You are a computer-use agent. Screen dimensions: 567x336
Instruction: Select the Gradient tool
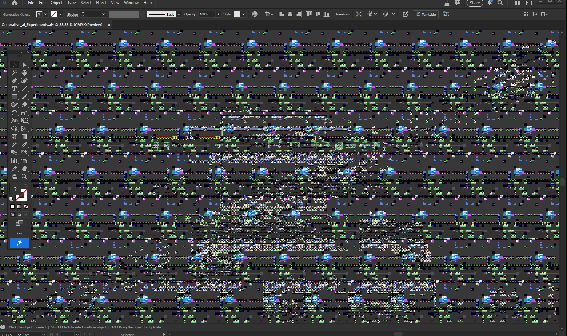point(24,137)
